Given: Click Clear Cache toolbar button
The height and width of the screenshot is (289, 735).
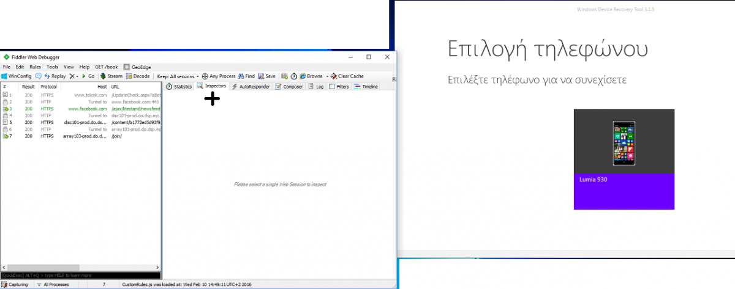Looking at the screenshot, I should (x=347, y=76).
